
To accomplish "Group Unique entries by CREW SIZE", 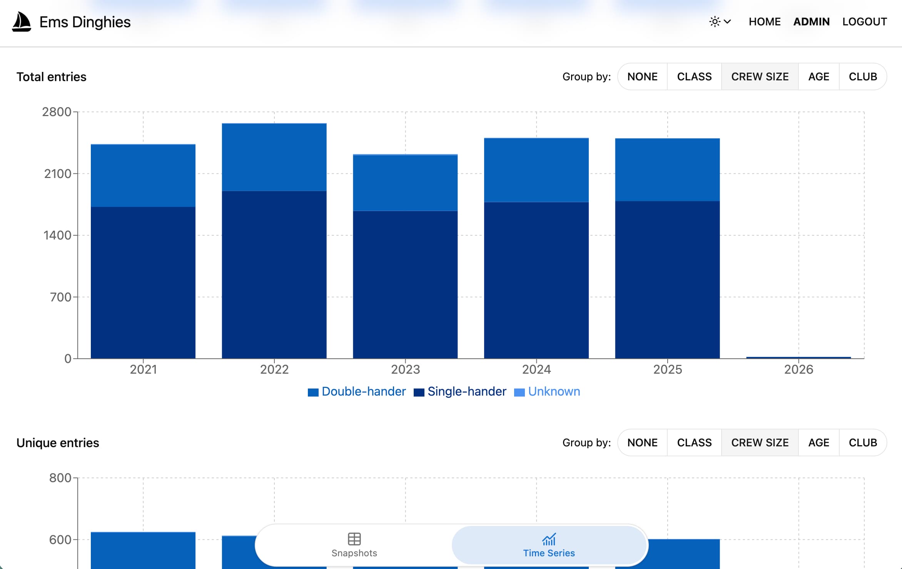I will (760, 443).
